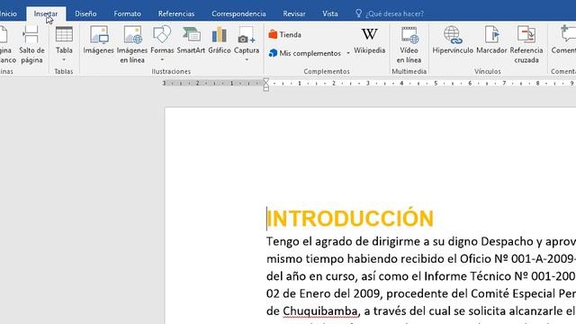Open the Formas shapes gallery
This screenshot has height=324, width=576.
point(162,43)
